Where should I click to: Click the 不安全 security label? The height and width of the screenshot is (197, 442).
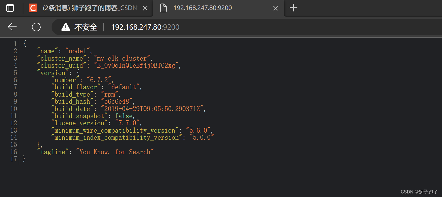(x=86, y=27)
